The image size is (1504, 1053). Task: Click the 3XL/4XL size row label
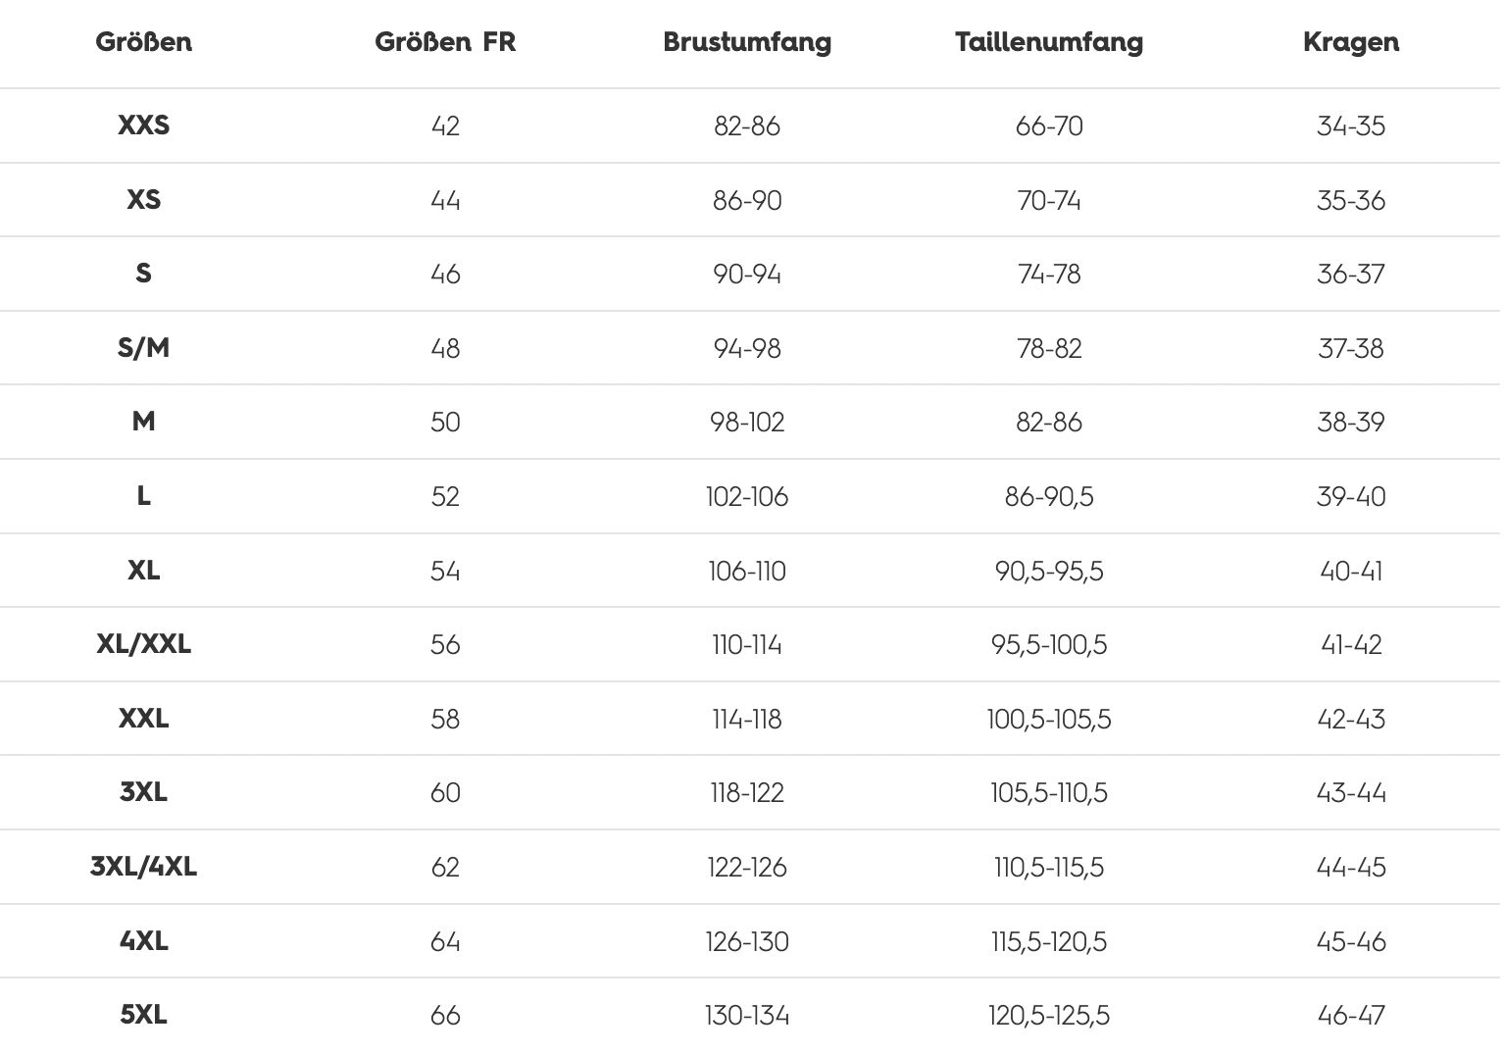pos(144,867)
